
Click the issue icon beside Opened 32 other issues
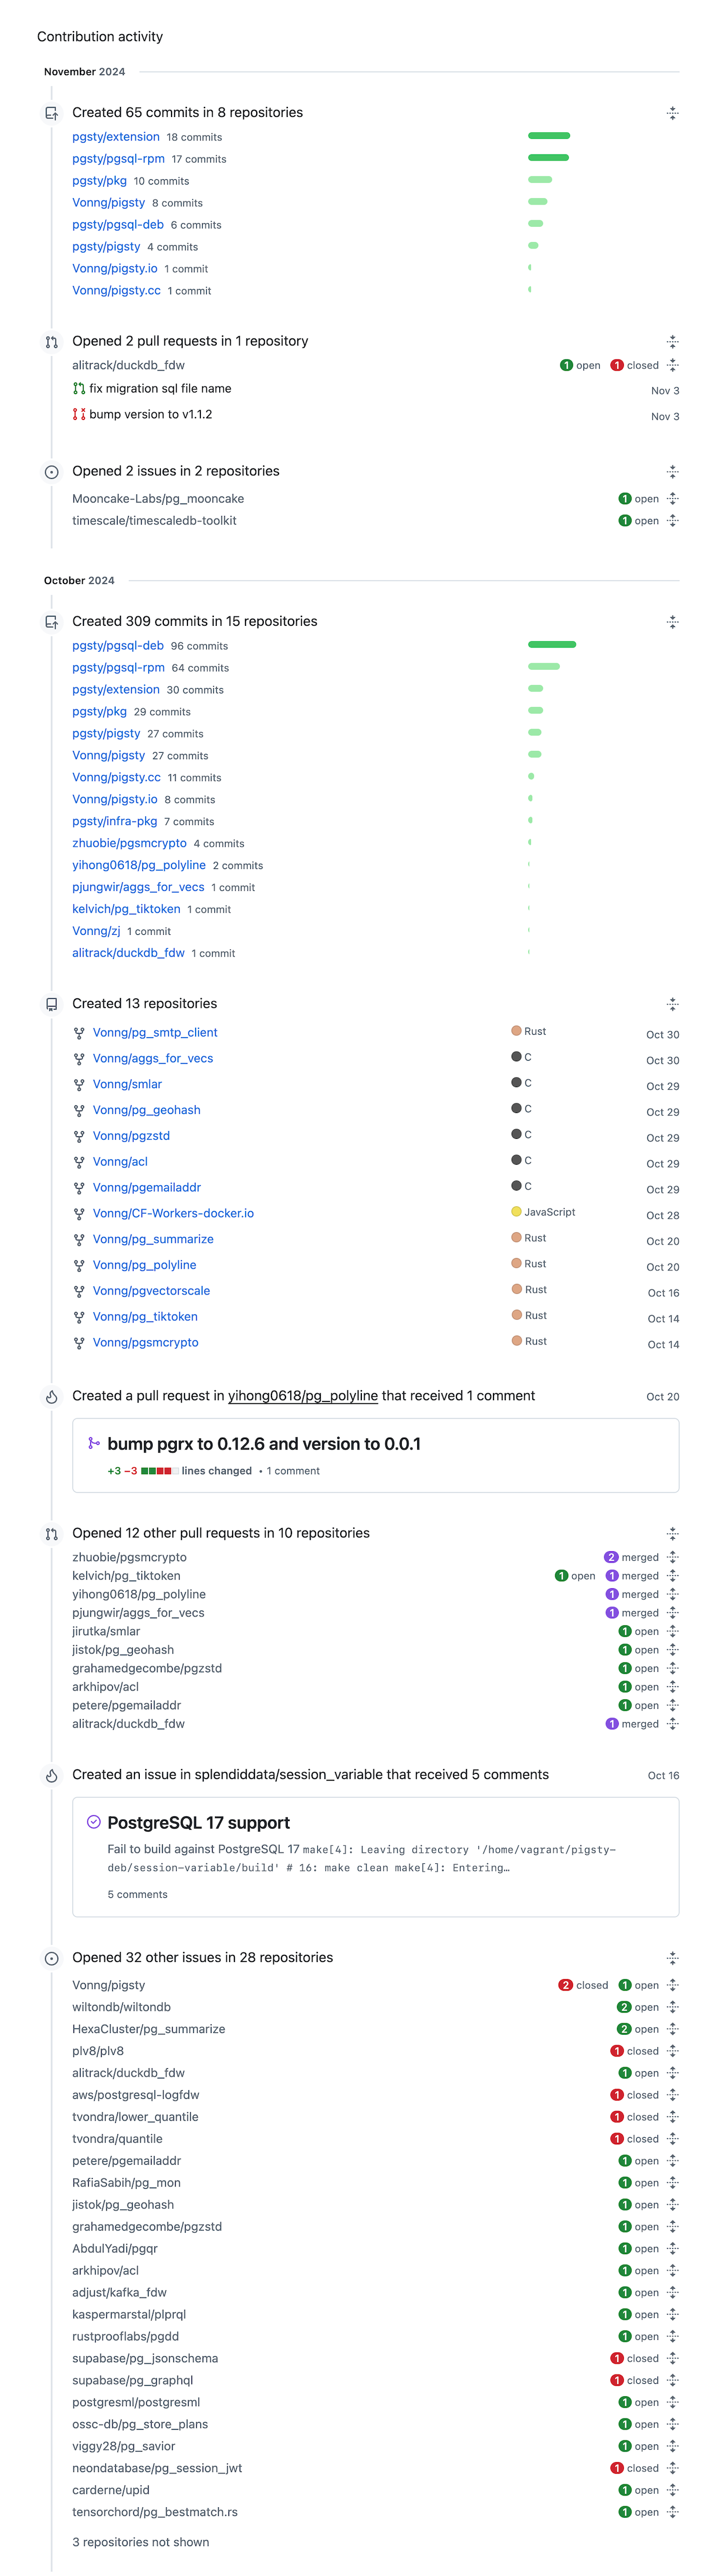pyautogui.click(x=51, y=1959)
